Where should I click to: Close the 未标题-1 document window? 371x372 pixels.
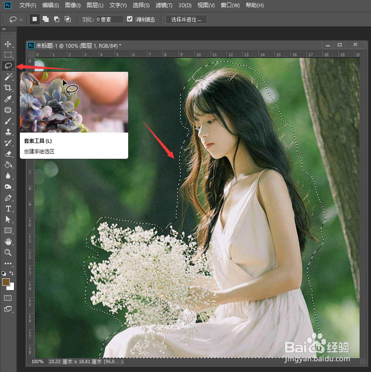pyautogui.click(x=355, y=45)
